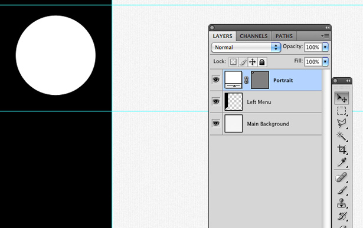Select layer named Main Background
The width and height of the screenshot is (363, 228).
click(x=268, y=124)
